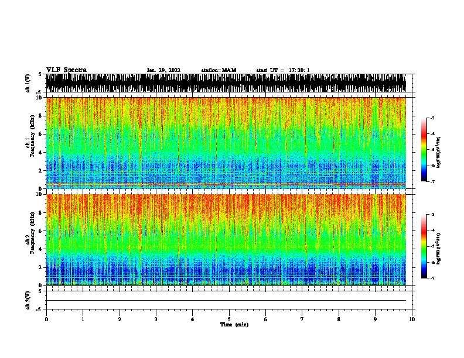Image resolution: width=464 pixels, height=358 pixels.
Task: Click the -7 label on the ch.2 colorbar
Action: coord(432,278)
